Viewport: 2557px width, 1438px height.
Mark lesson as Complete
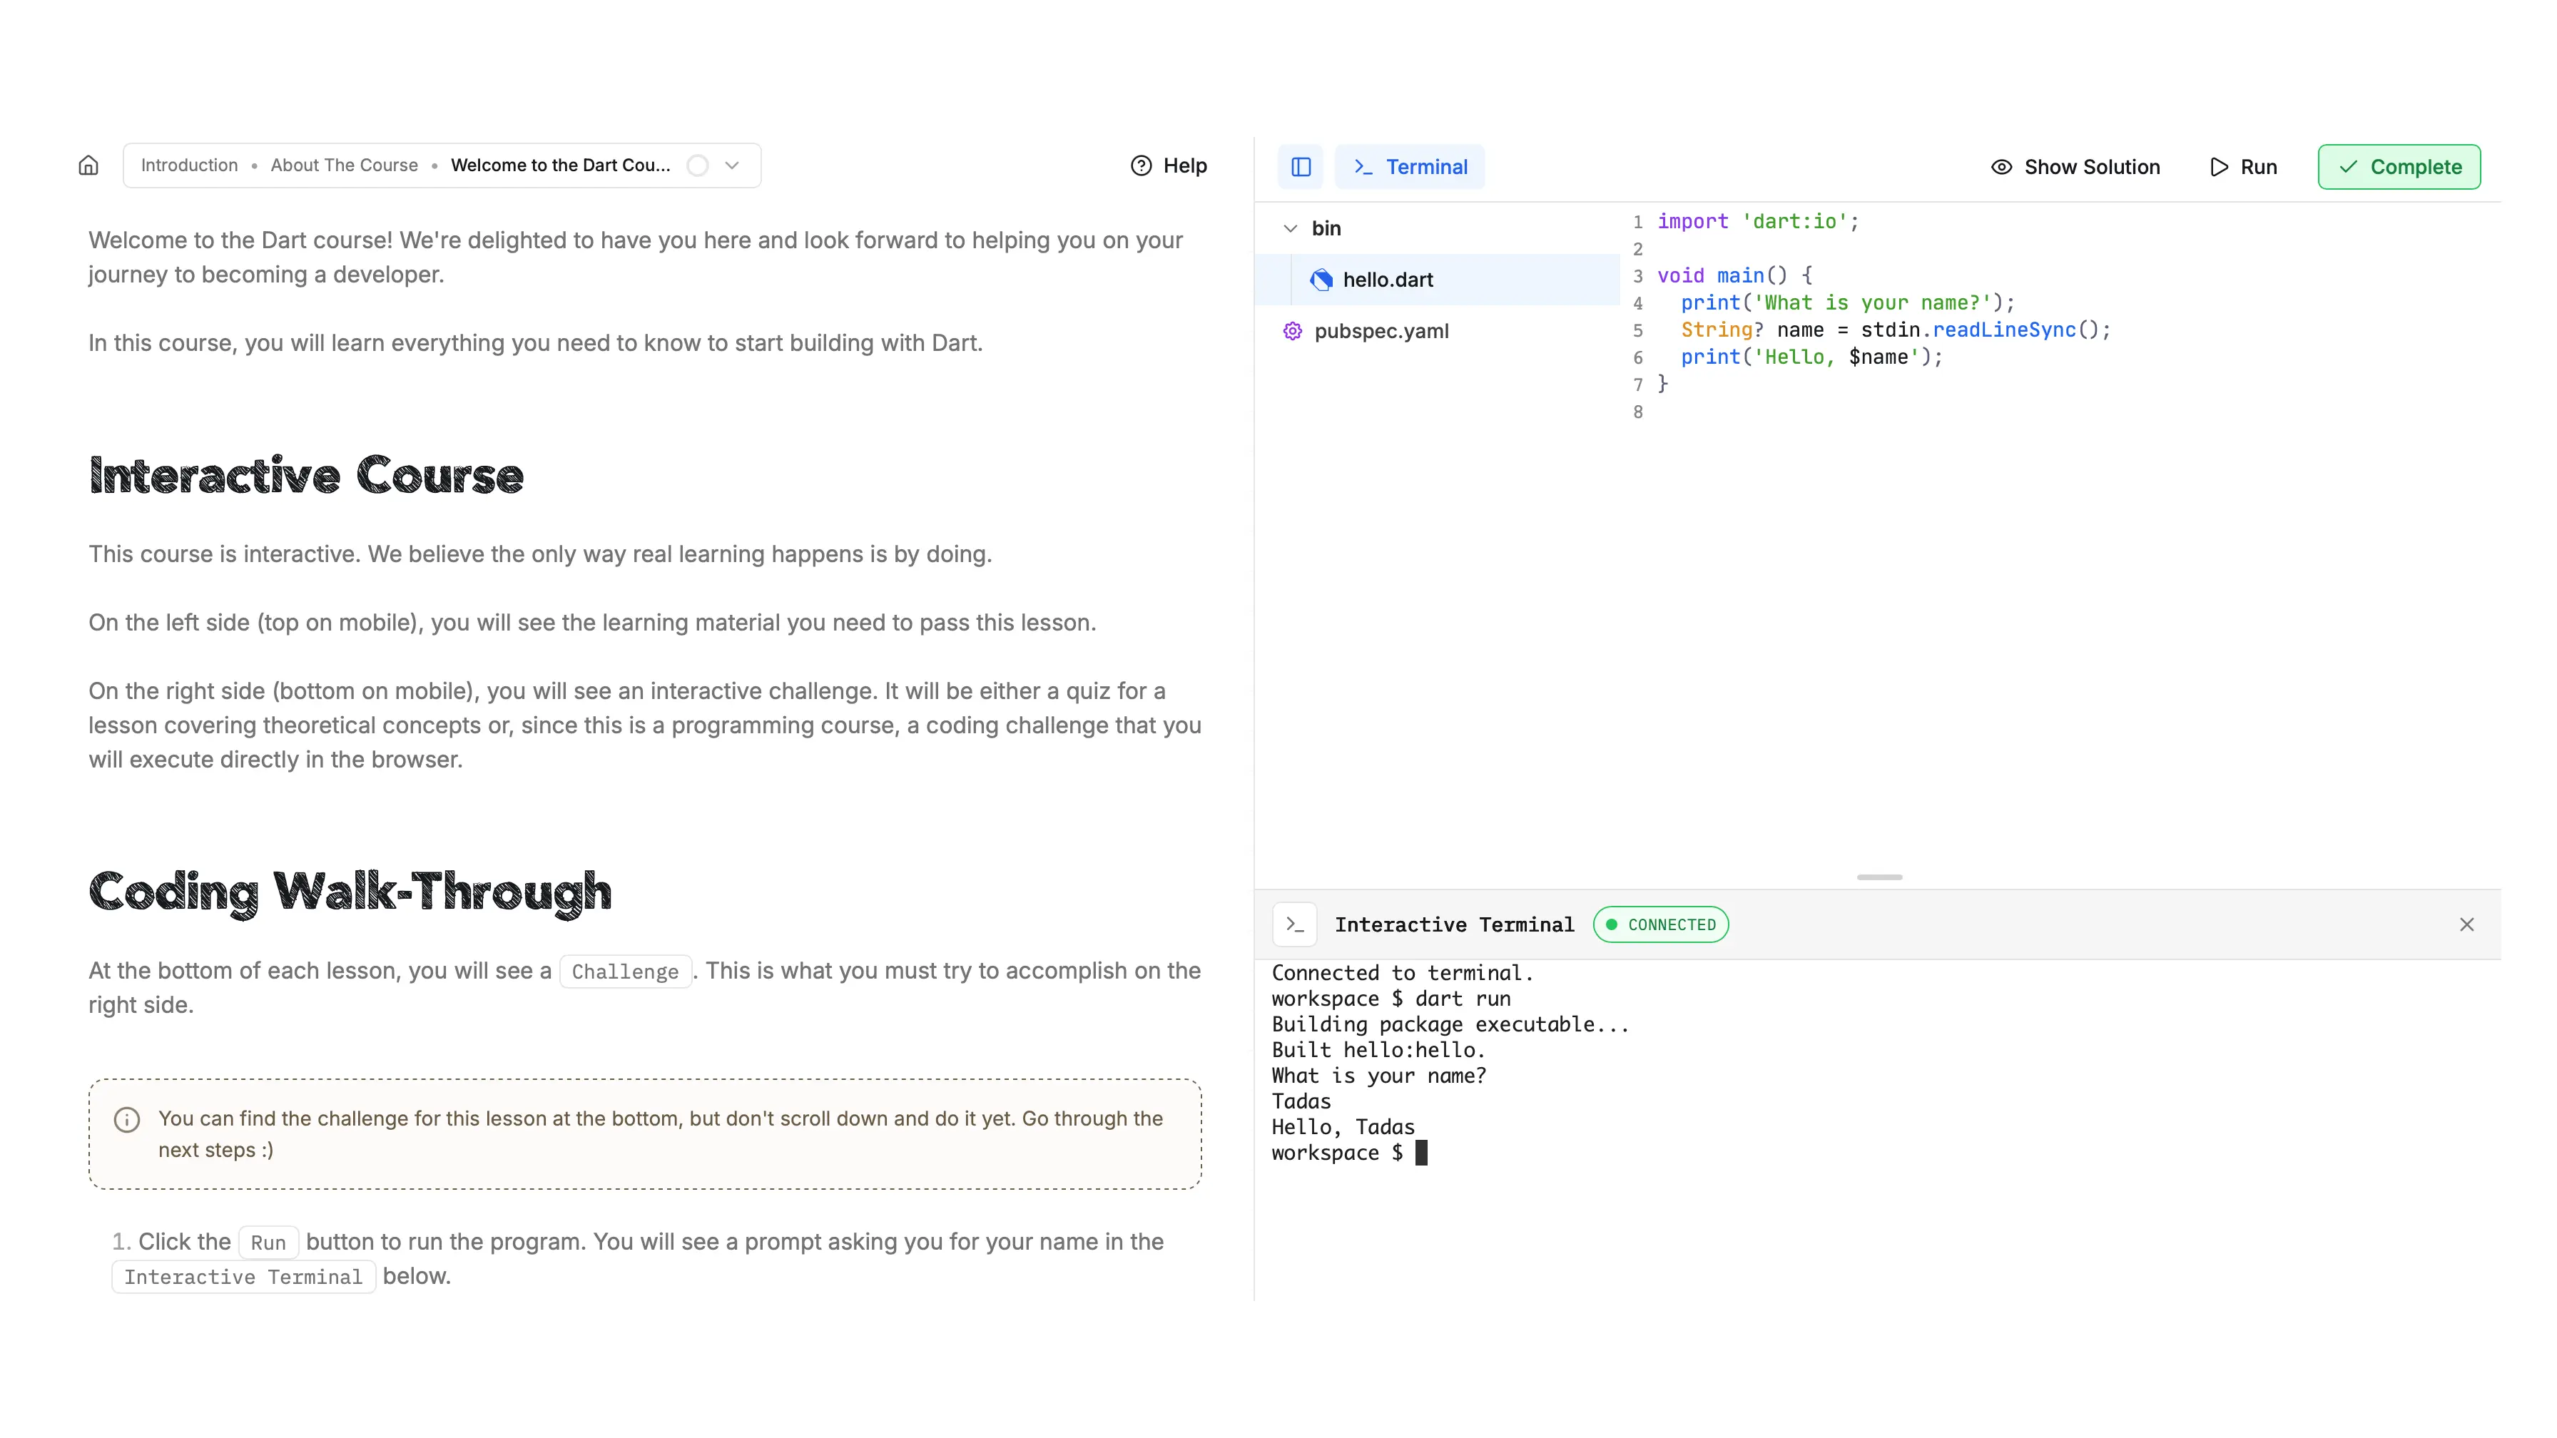click(x=2398, y=167)
